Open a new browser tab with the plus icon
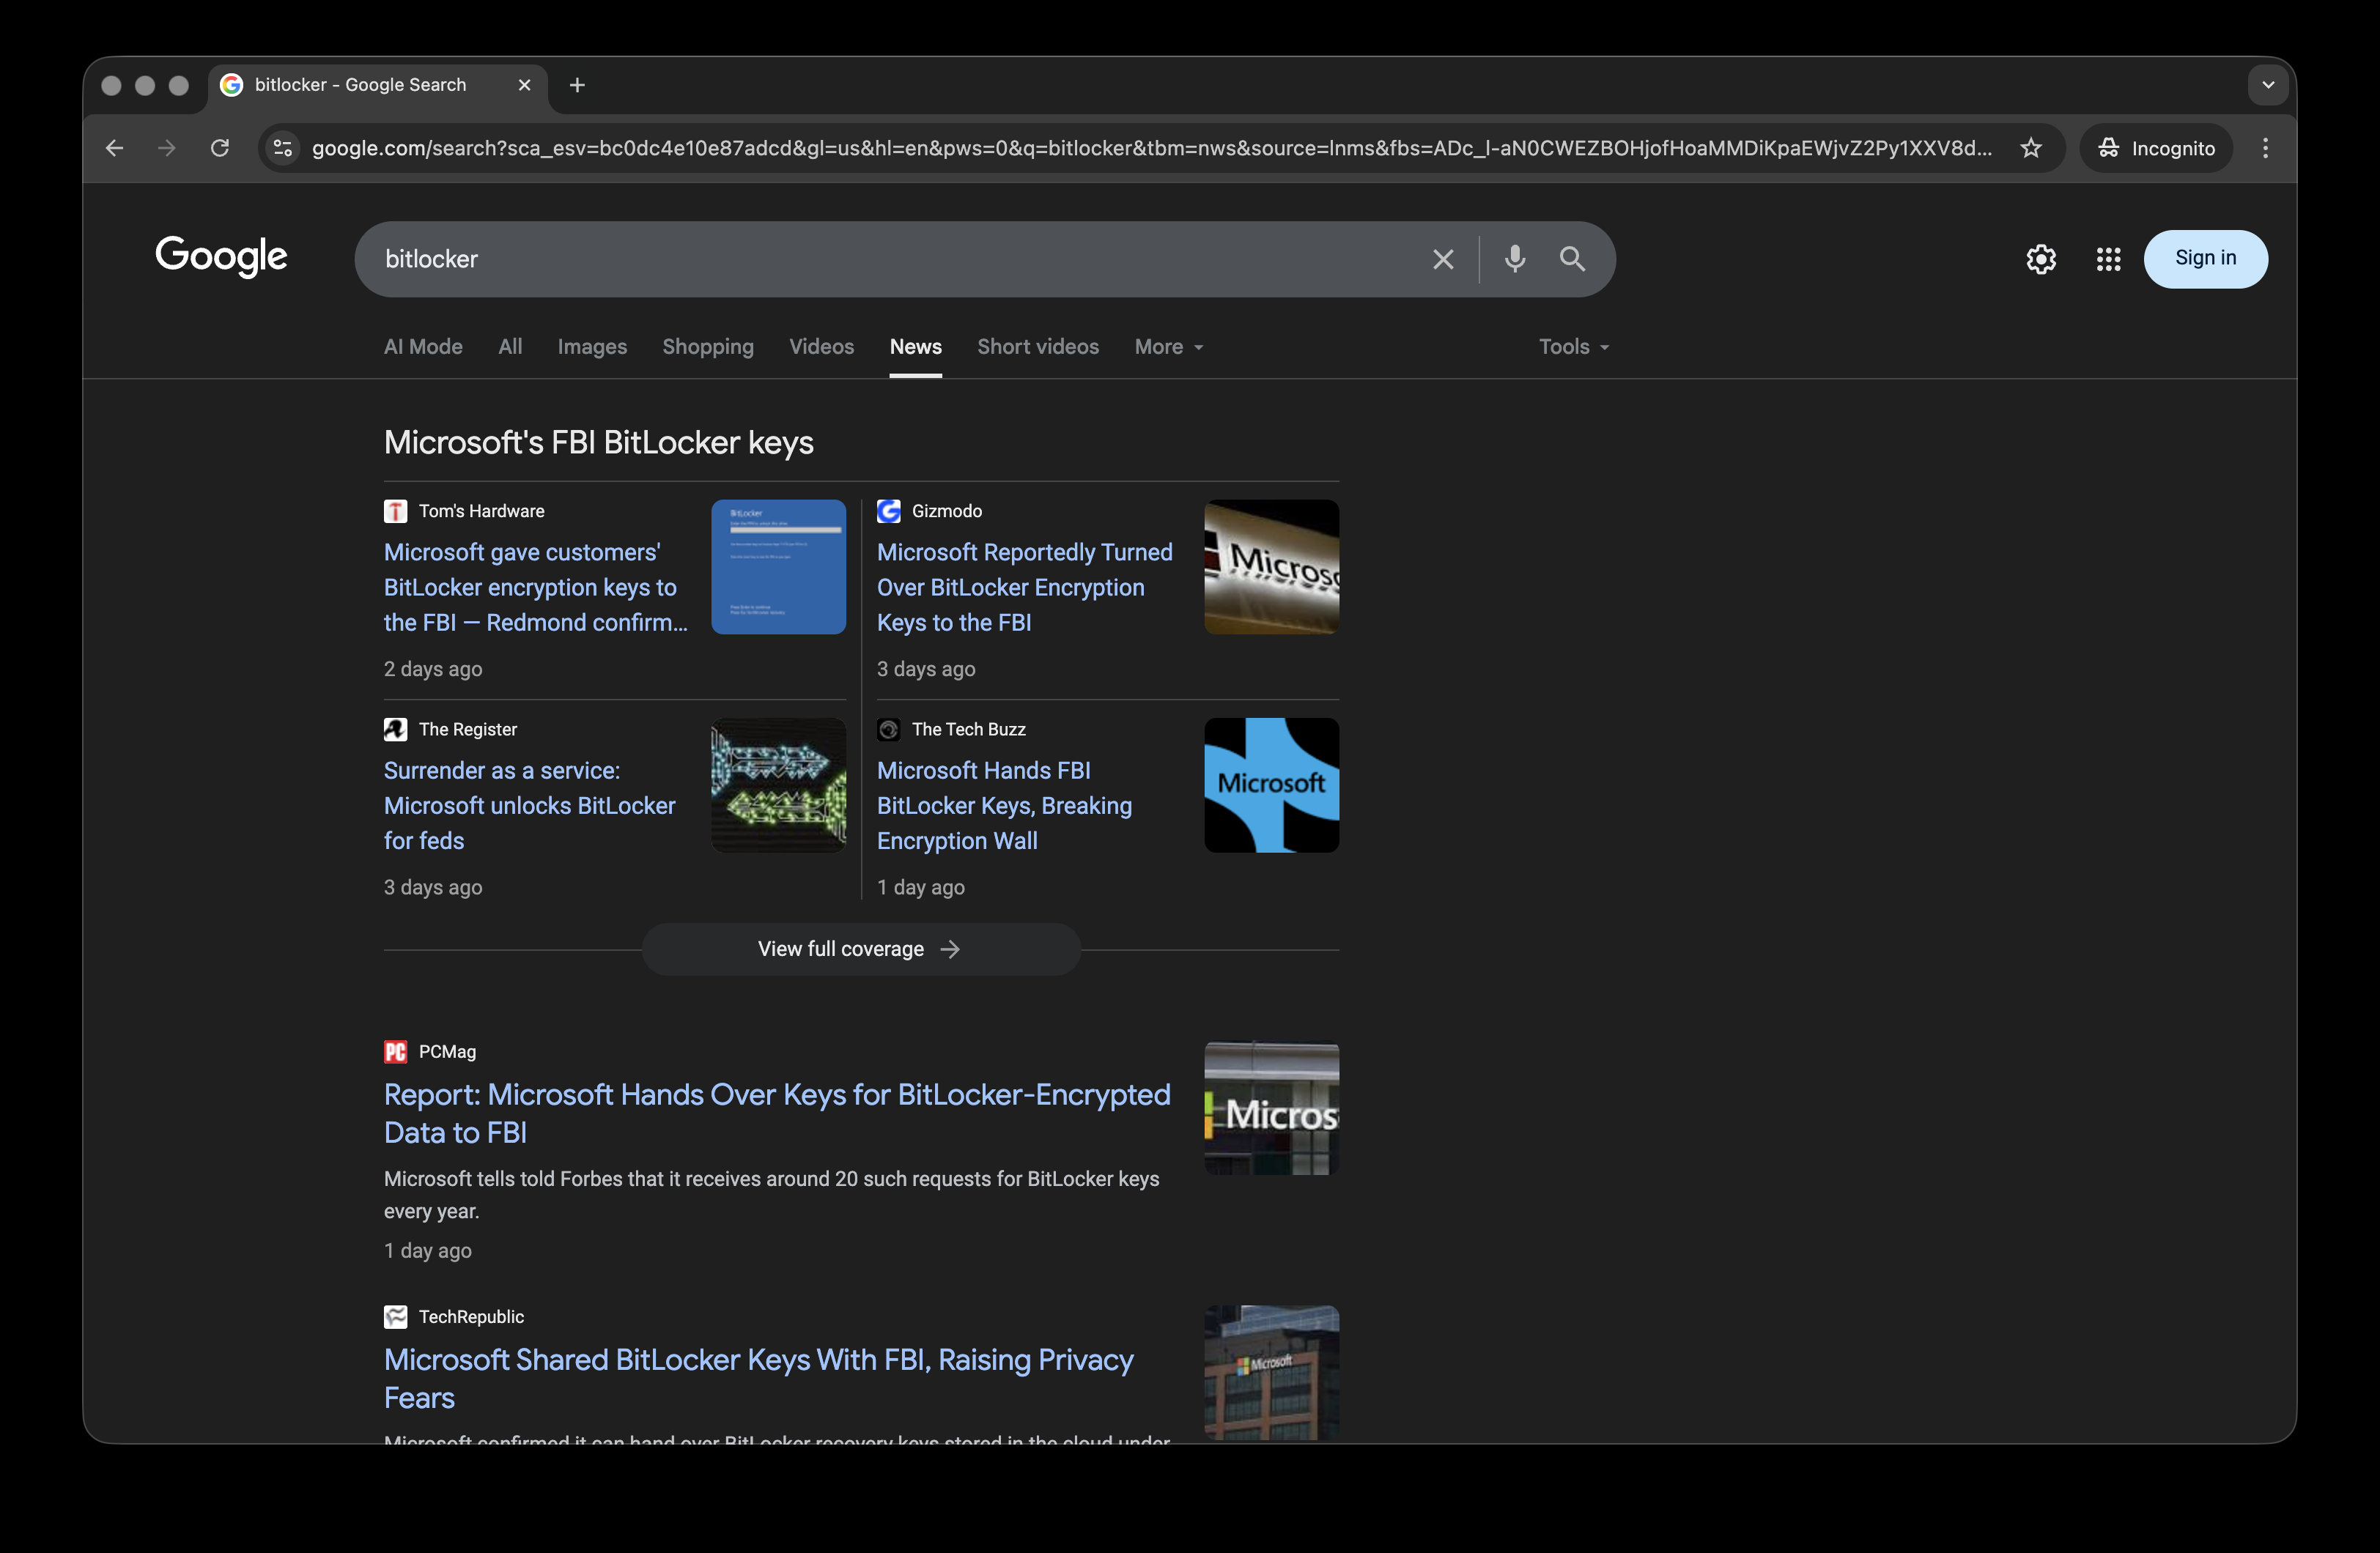 click(577, 85)
